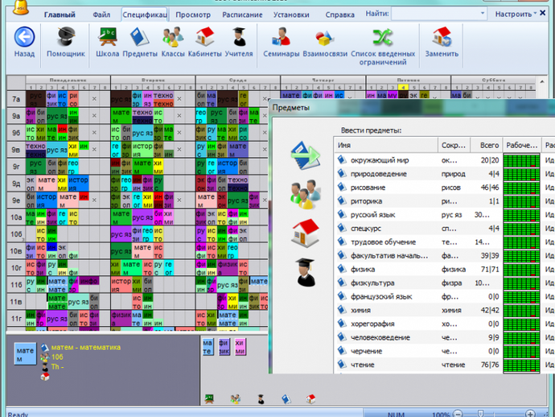
Task: Open the Расписание tab
Action: (x=242, y=14)
